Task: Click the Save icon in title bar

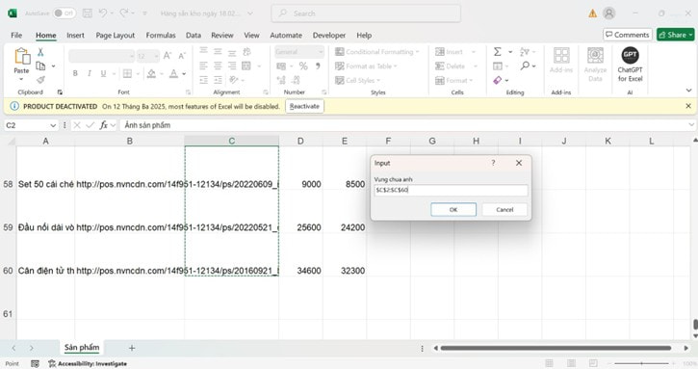Action: click(88, 13)
